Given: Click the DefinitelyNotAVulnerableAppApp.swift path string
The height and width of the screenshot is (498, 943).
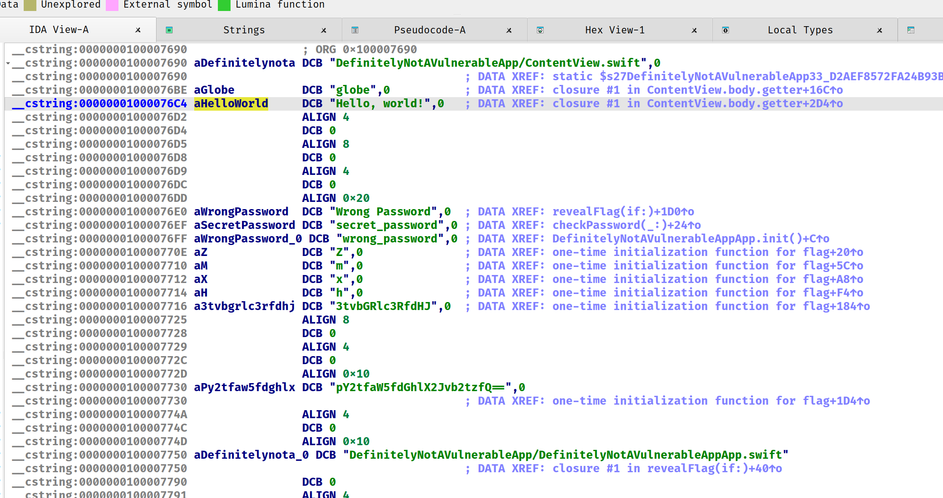Looking at the screenshot, I should [566, 455].
